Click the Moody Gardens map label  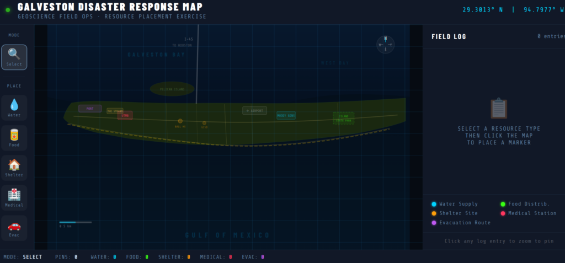tap(286, 115)
